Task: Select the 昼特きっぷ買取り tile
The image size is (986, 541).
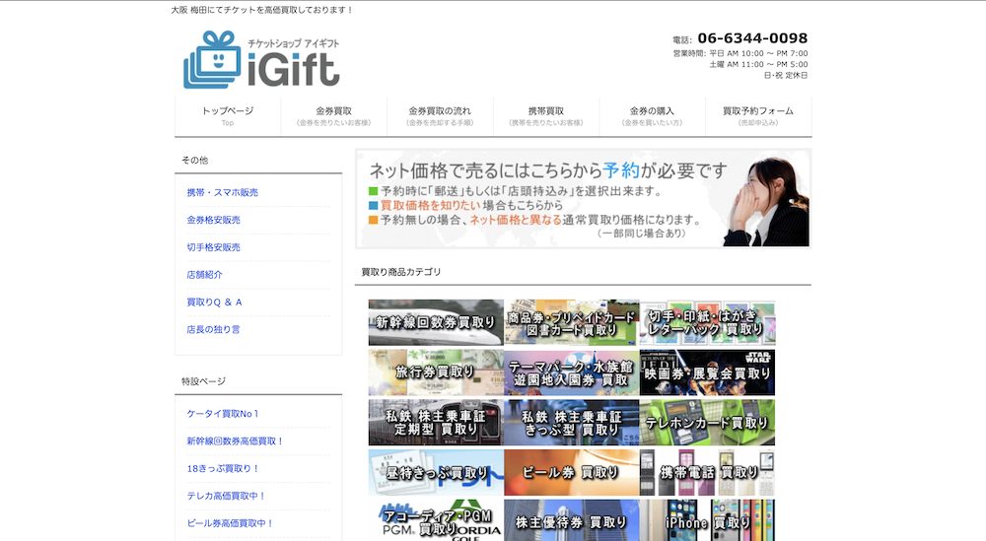Action: click(x=436, y=472)
